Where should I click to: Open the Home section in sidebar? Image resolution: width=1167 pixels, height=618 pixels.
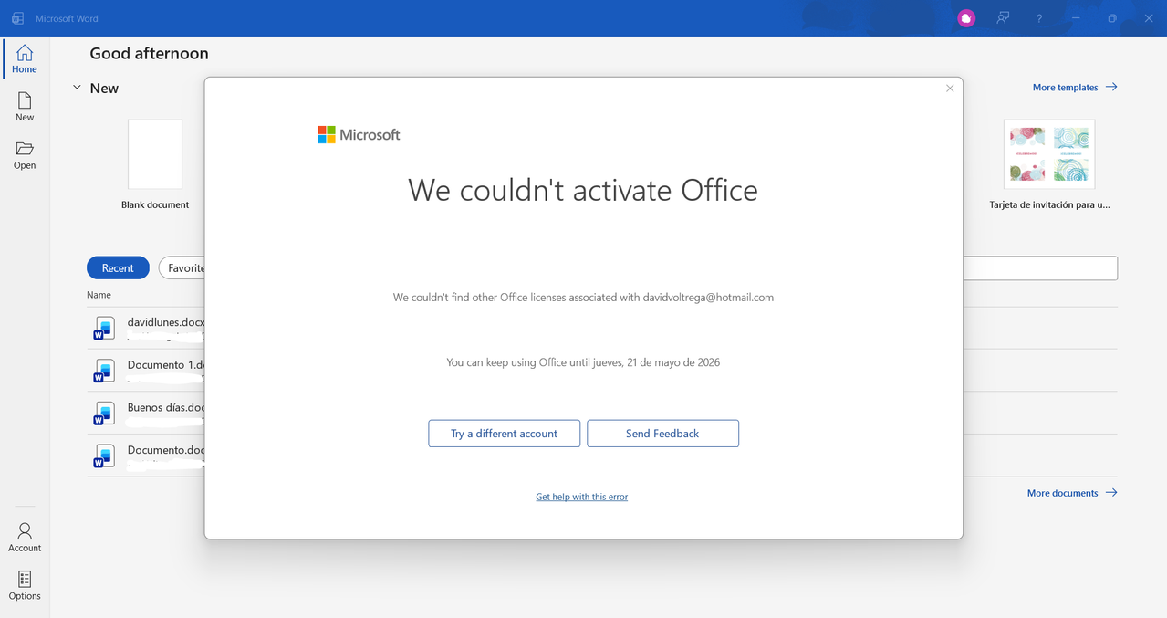click(25, 58)
